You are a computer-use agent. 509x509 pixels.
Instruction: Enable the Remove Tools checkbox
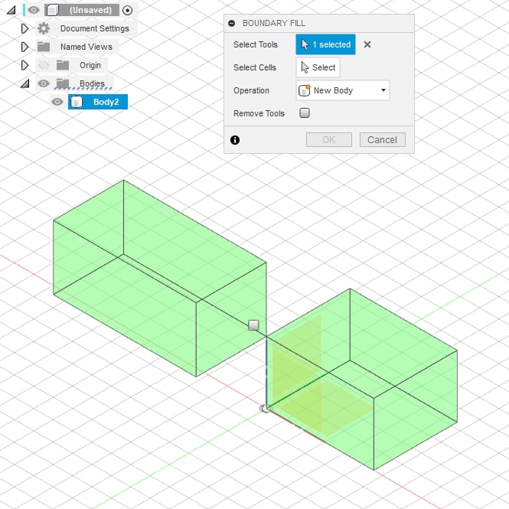coord(305,113)
